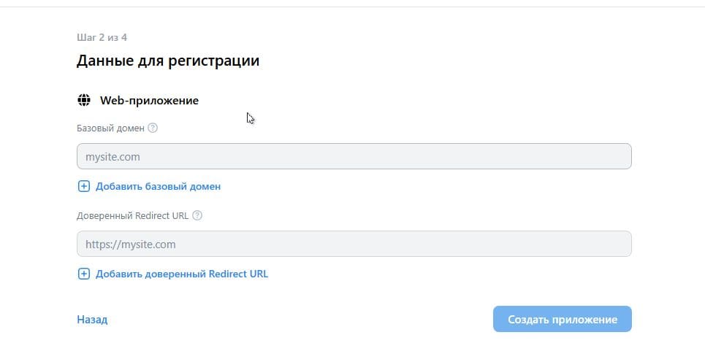Click the Доверенный Redirect URL field label
Viewport: 705px width, 362px height.
(132, 215)
